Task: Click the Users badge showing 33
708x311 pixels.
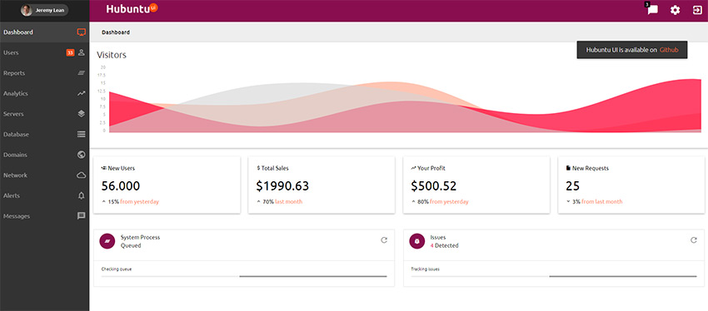Action: pyautogui.click(x=70, y=52)
